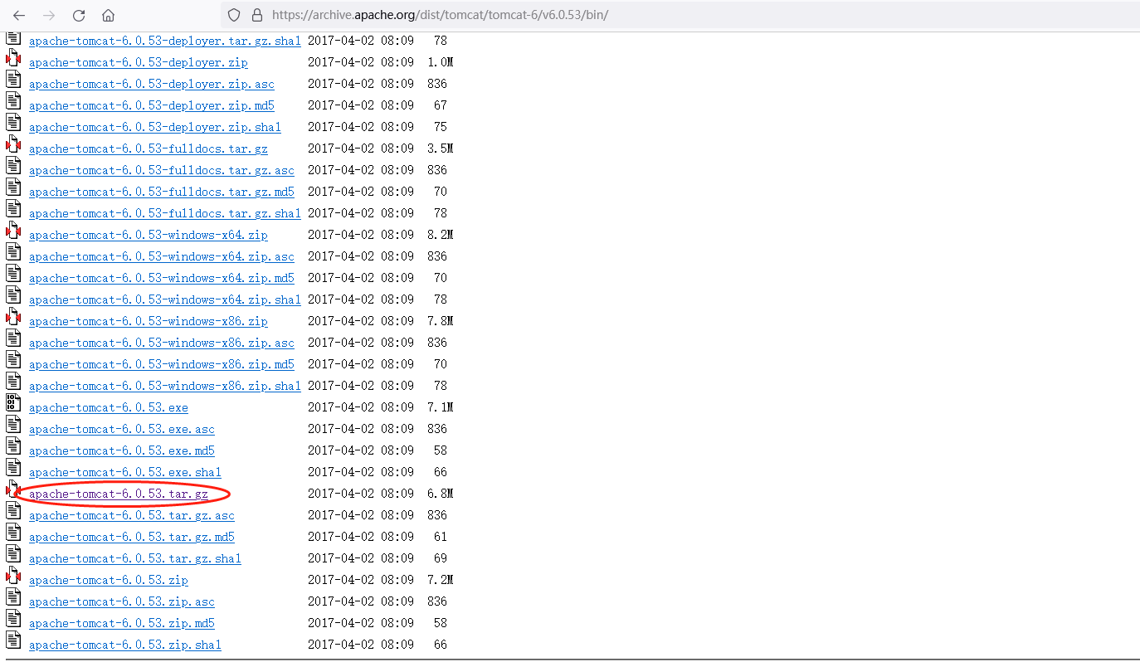
Task: Go back to the previous page
Action: 19,16
